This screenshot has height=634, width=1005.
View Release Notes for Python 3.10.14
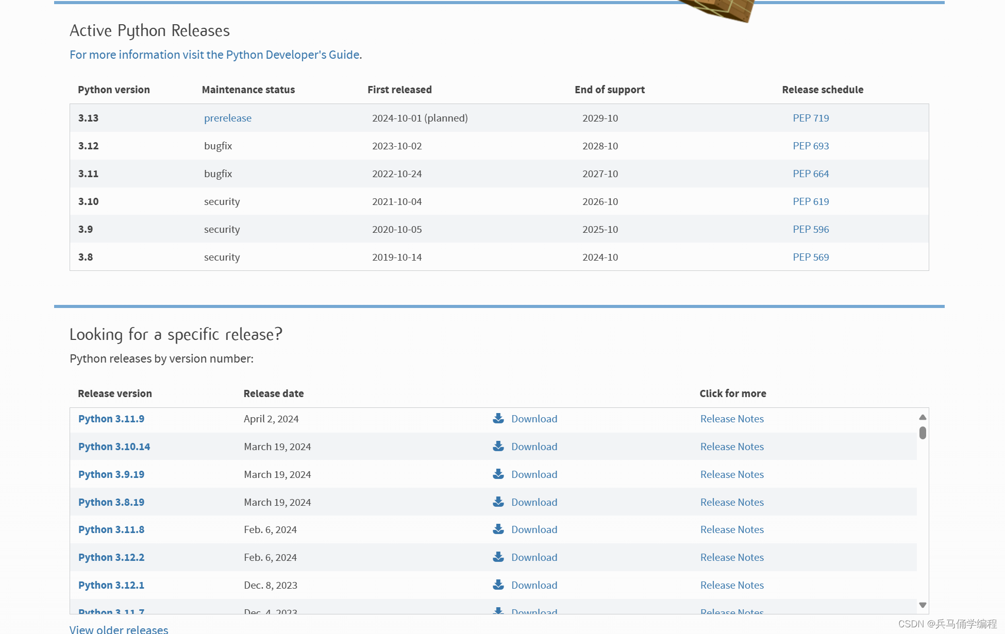point(732,447)
